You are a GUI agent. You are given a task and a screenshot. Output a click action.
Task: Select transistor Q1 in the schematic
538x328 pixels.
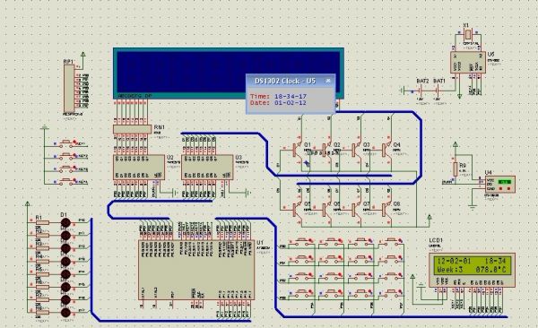tap(296, 150)
